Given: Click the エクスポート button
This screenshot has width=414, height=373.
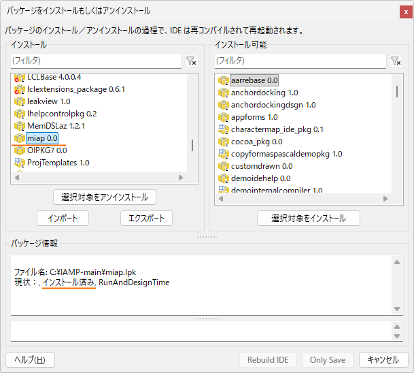Looking at the screenshot, I should (147, 218).
